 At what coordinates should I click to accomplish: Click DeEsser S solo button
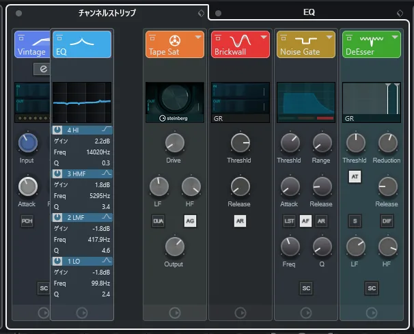(x=355, y=221)
